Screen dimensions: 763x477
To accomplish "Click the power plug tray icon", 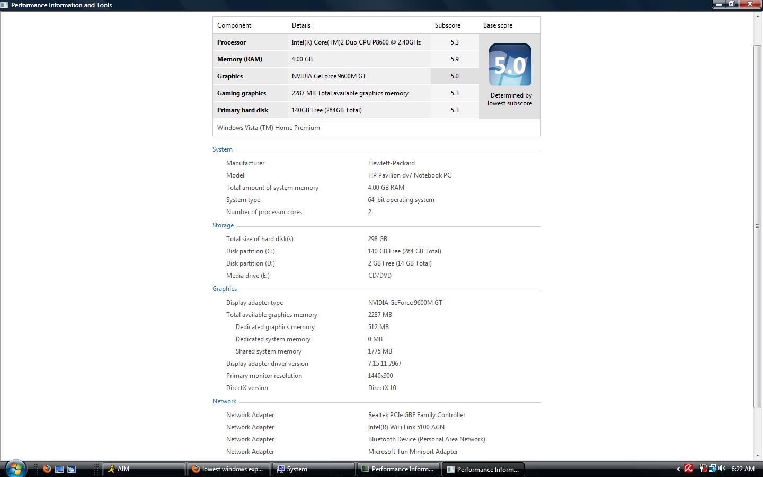I will [x=703, y=469].
